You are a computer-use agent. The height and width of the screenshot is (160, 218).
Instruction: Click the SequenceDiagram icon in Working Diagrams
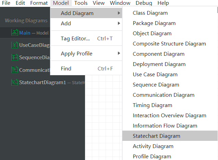tap(14, 57)
